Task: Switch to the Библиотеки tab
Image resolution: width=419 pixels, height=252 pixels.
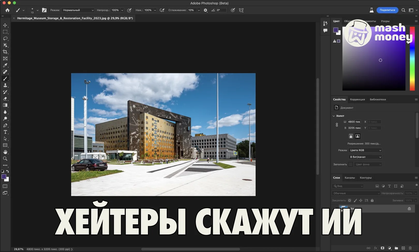Action: tap(378, 100)
